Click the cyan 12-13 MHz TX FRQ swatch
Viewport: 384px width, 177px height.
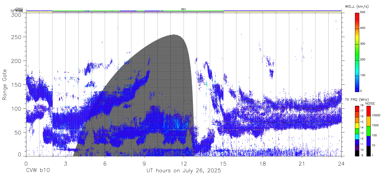357,136
